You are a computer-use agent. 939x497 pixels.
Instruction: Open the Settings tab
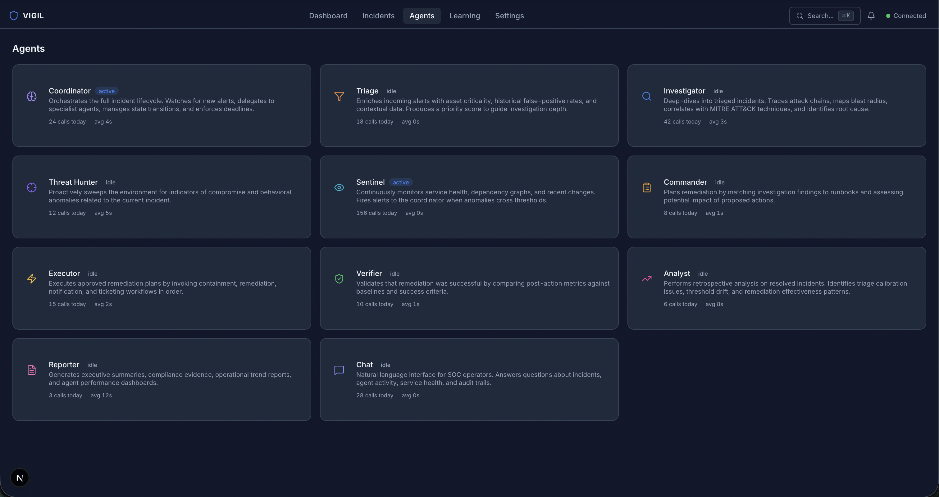[x=509, y=16]
